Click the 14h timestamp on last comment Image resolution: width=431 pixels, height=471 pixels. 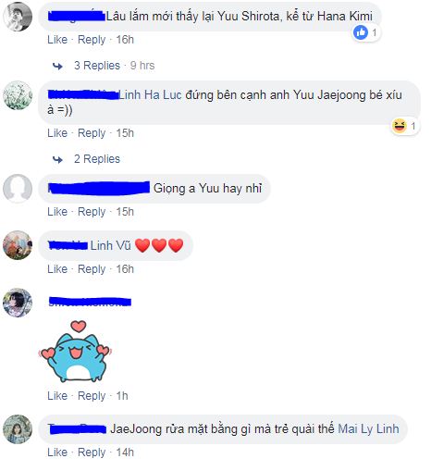125,452
